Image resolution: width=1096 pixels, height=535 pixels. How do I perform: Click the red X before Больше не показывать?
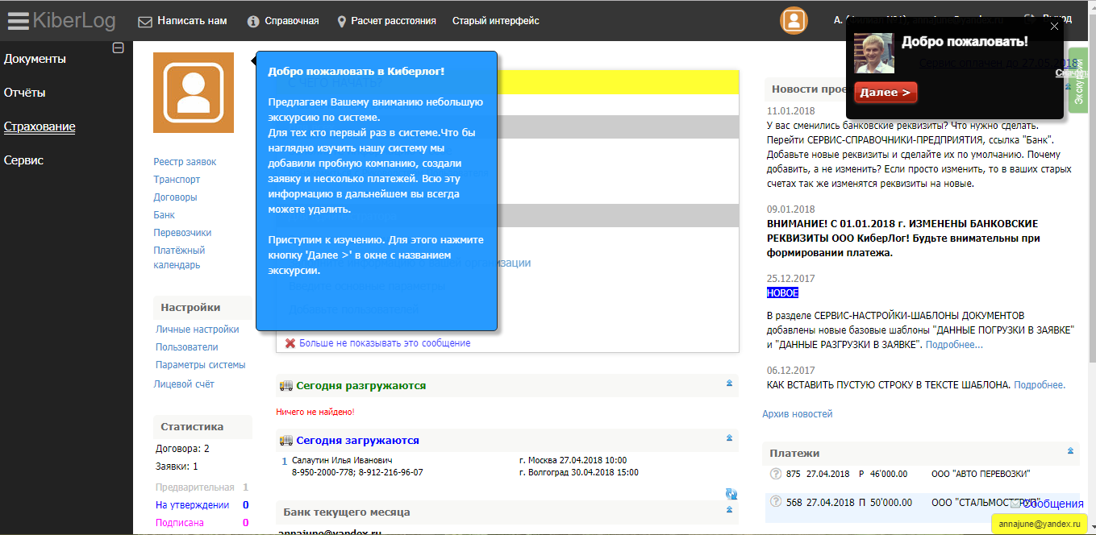pos(290,343)
